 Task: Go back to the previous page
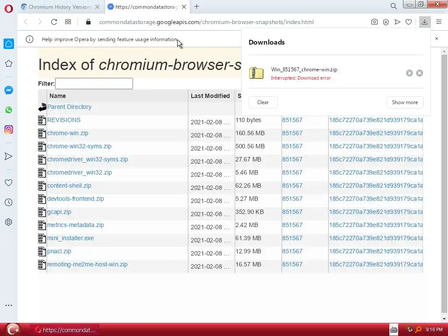[26, 22]
